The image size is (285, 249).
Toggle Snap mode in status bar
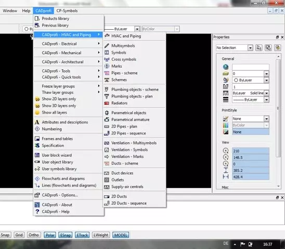[5, 235]
